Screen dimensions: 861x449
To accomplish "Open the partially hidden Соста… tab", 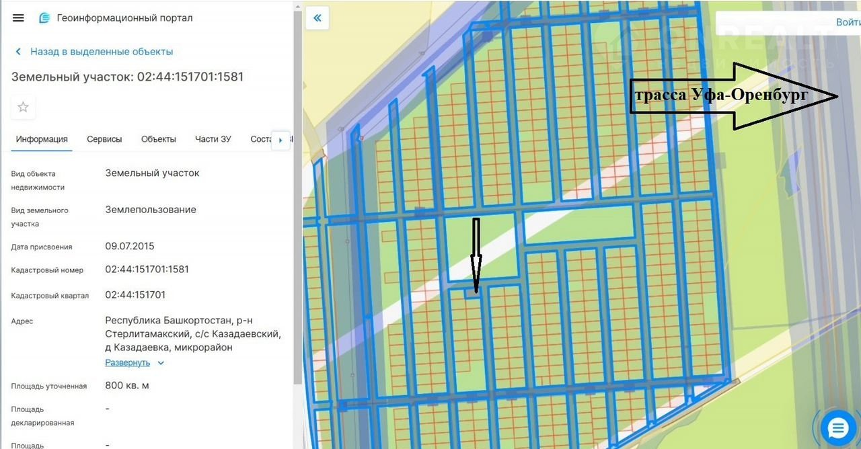I will point(260,139).
